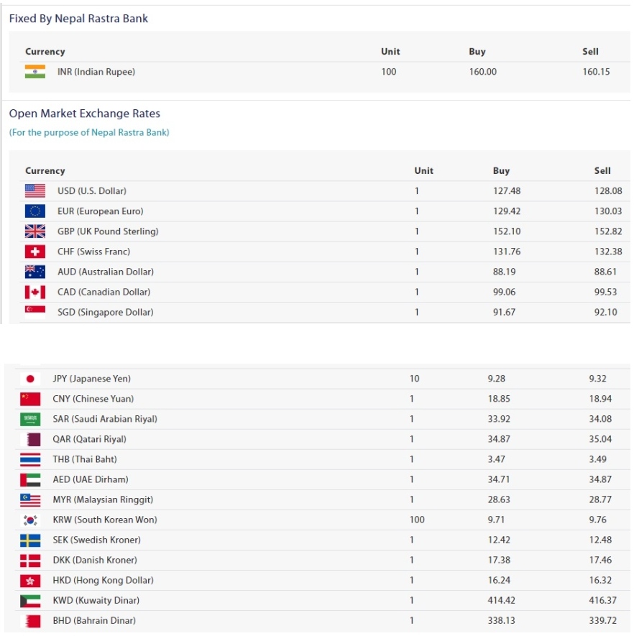Click the For the purpose of Nepal Rastra Bank note

(x=89, y=133)
